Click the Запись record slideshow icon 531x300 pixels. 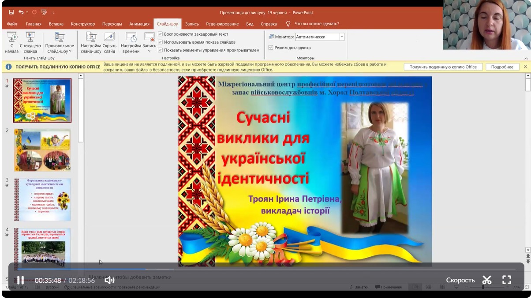click(149, 38)
